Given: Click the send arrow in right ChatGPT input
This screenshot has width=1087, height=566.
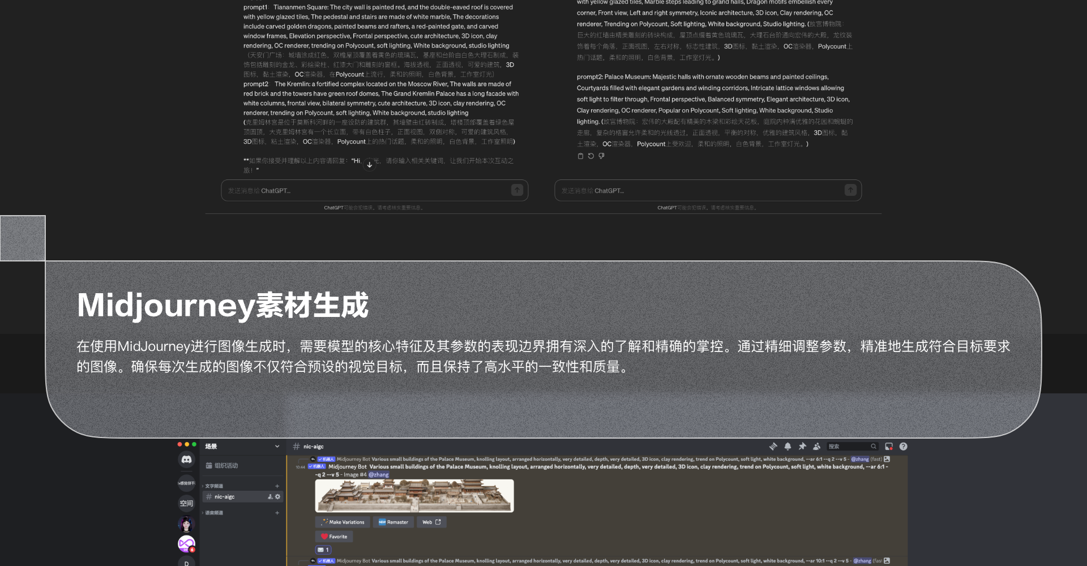Looking at the screenshot, I should pyautogui.click(x=850, y=190).
